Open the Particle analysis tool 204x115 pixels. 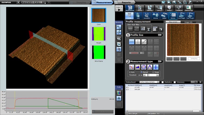pos(172,16)
